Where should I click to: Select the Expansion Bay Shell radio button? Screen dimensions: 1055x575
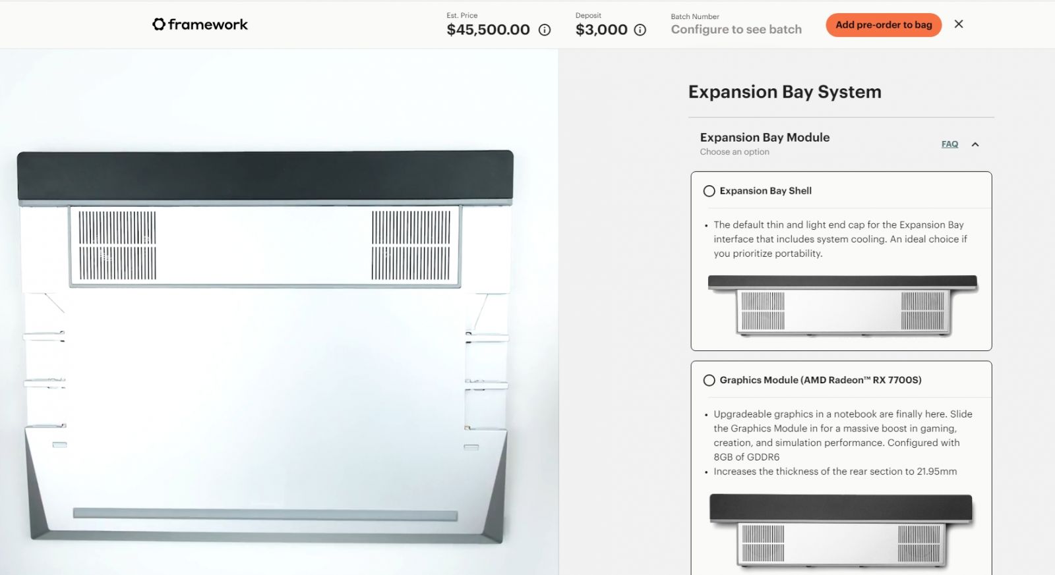point(709,191)
